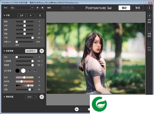The height and width of the screenshot is (114, 154).
Task: Expand the 增强功能 section
Action: [x=4, y=97]
